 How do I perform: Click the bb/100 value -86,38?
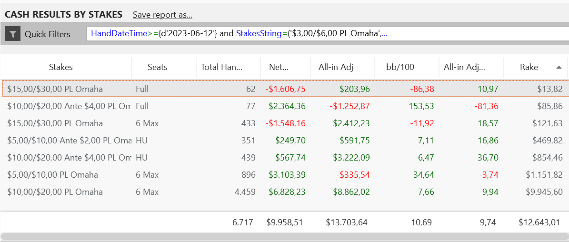(x=422, y=89)
